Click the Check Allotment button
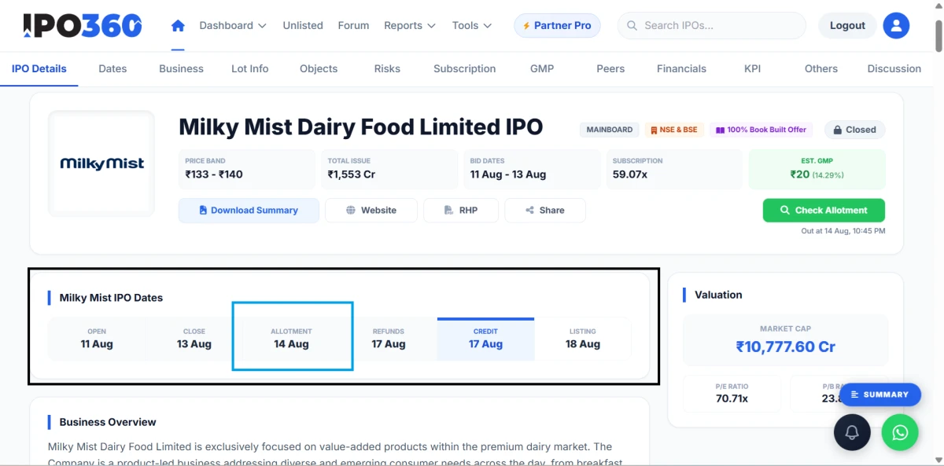This screenshot has width=944, height=466. point(824,211)
